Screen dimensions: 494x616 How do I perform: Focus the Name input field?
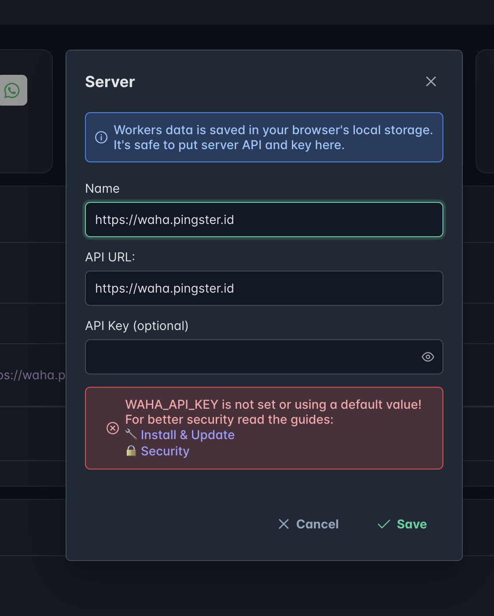coord(264,220)
